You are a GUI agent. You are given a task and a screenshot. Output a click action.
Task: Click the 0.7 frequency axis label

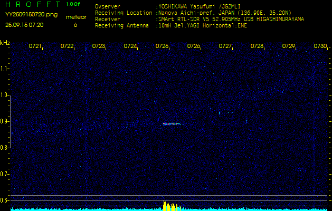click(5, 174)
